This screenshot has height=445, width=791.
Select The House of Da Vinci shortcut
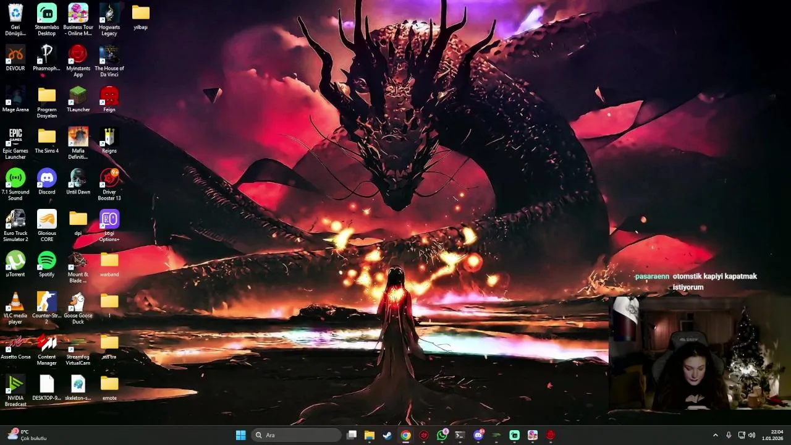tap(109, 61)
